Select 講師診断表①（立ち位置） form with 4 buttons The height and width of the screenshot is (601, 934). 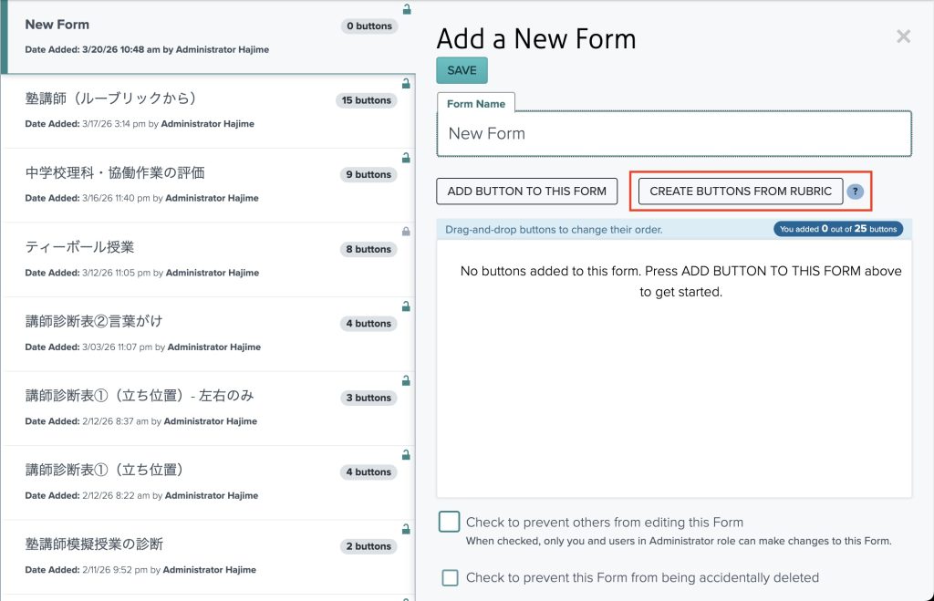[x=105, y=471]
